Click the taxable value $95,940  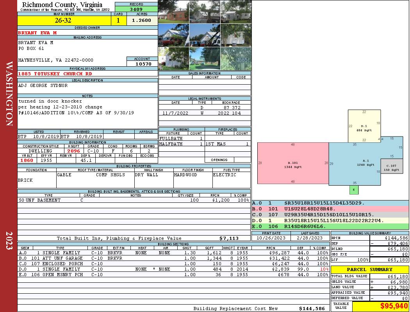394,306
